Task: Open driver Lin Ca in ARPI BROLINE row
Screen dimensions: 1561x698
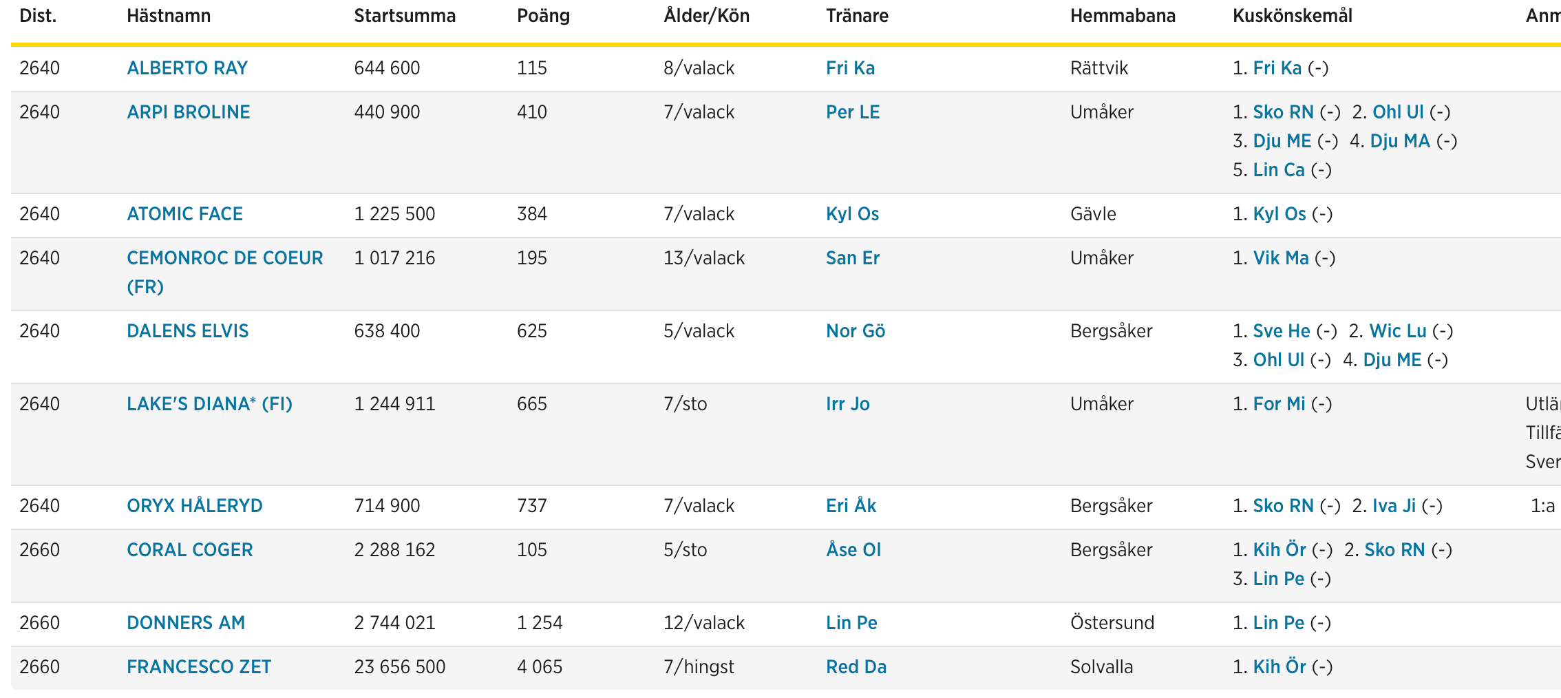Action: (1279, 170)
